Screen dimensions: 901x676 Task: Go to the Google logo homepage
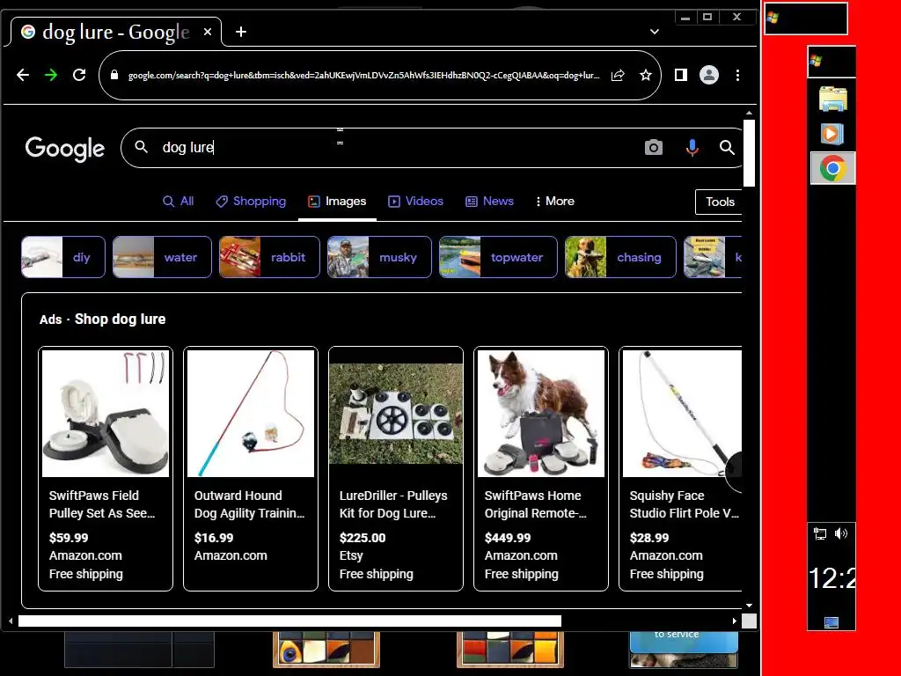(65, 149)
